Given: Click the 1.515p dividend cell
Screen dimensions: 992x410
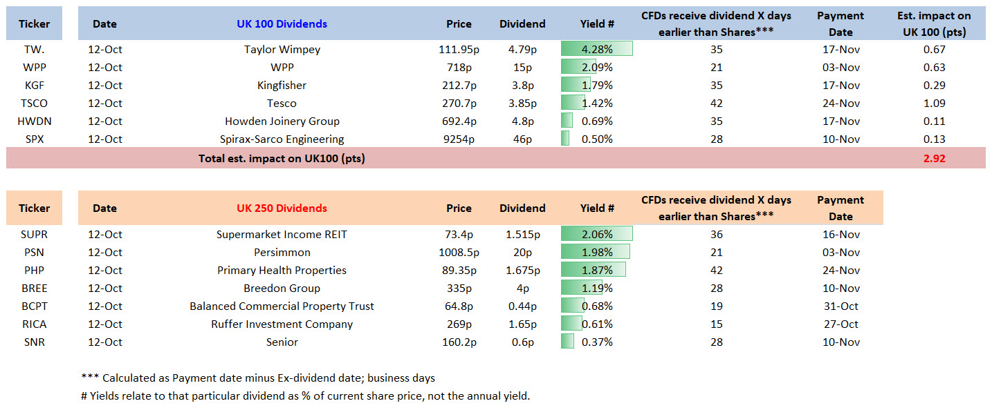Looking at the screenshot, I should (522, 235).
